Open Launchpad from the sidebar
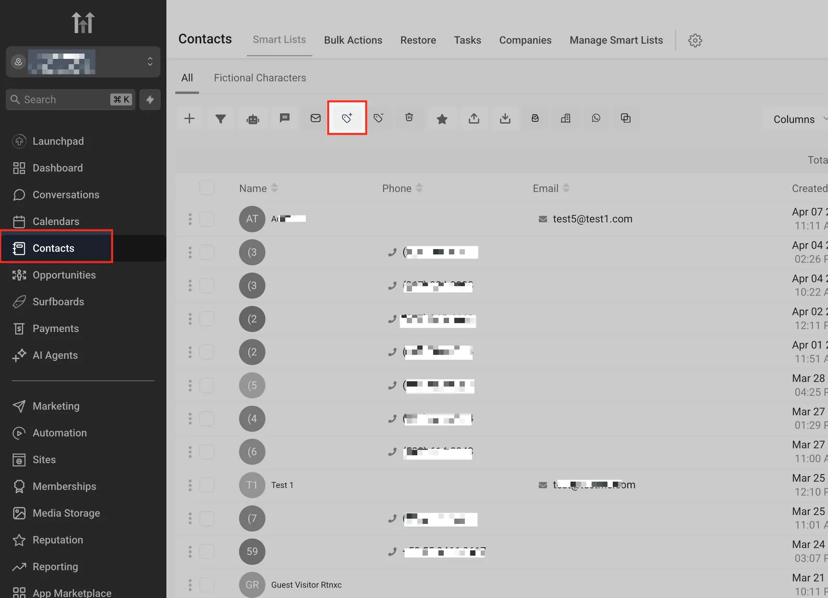 click(58, 141)
